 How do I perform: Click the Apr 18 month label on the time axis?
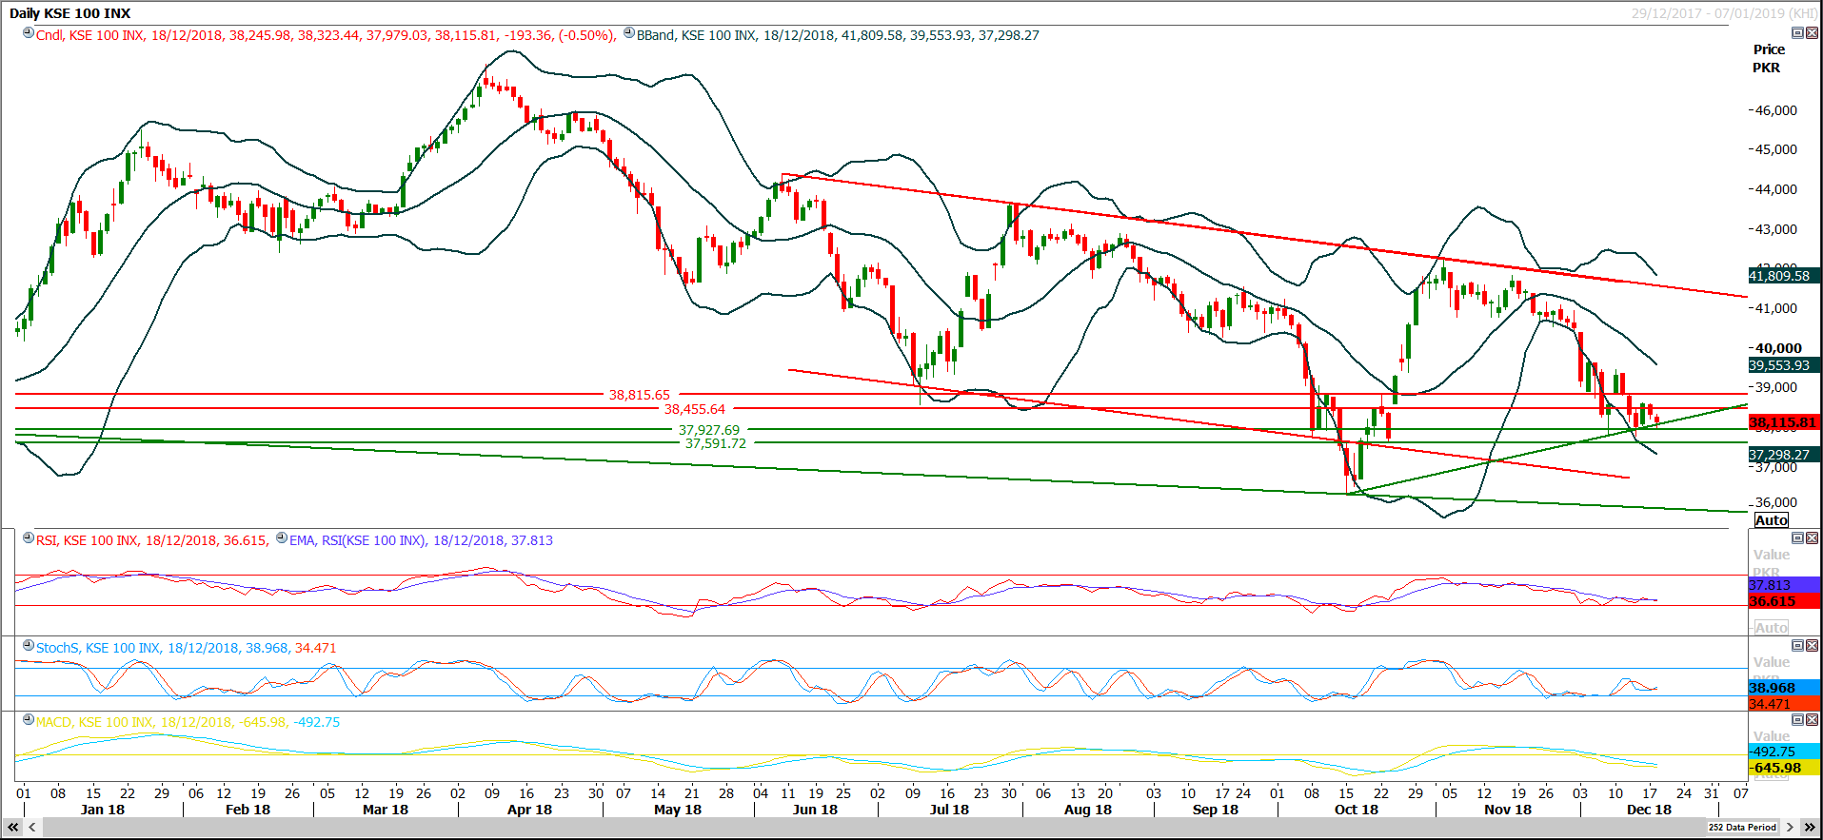point(529,810)
